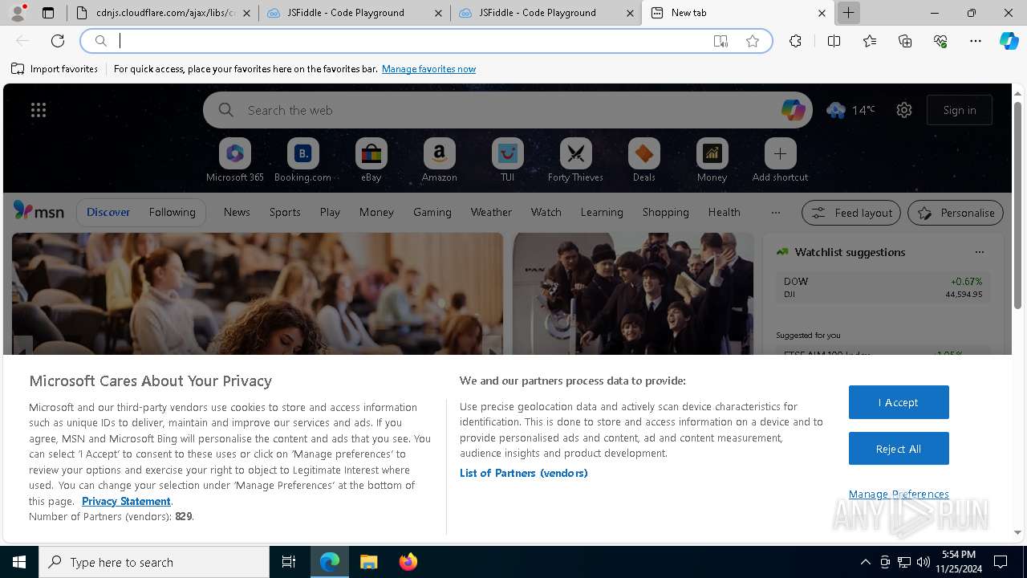
Task: Open the Amazon shortcut
Action: (x=439, y=161)
